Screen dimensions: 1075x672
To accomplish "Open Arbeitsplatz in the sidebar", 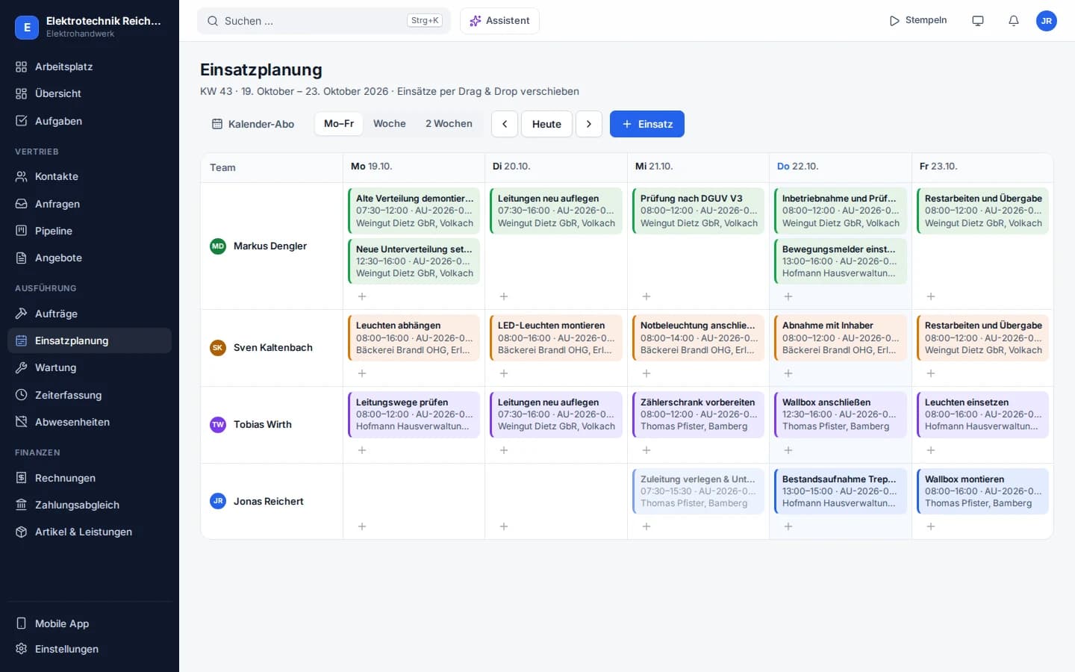I will point(90,66).
